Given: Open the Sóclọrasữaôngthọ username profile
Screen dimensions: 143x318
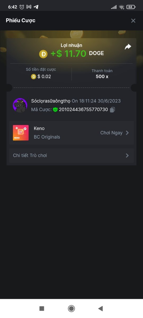Looking at the screenshot, I should pyautogui.click(x=51, y=101).
